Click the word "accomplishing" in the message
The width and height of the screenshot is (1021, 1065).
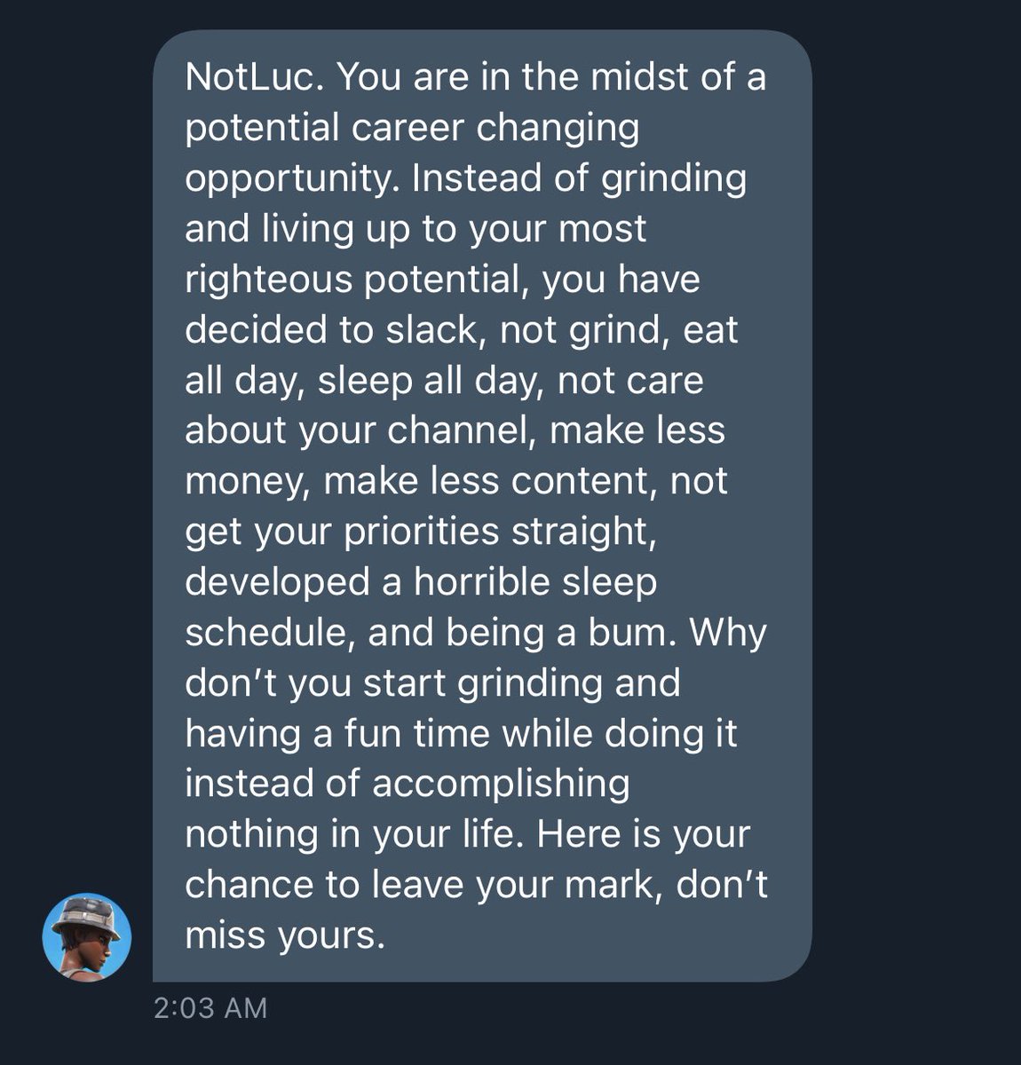[x=500, y=784]
